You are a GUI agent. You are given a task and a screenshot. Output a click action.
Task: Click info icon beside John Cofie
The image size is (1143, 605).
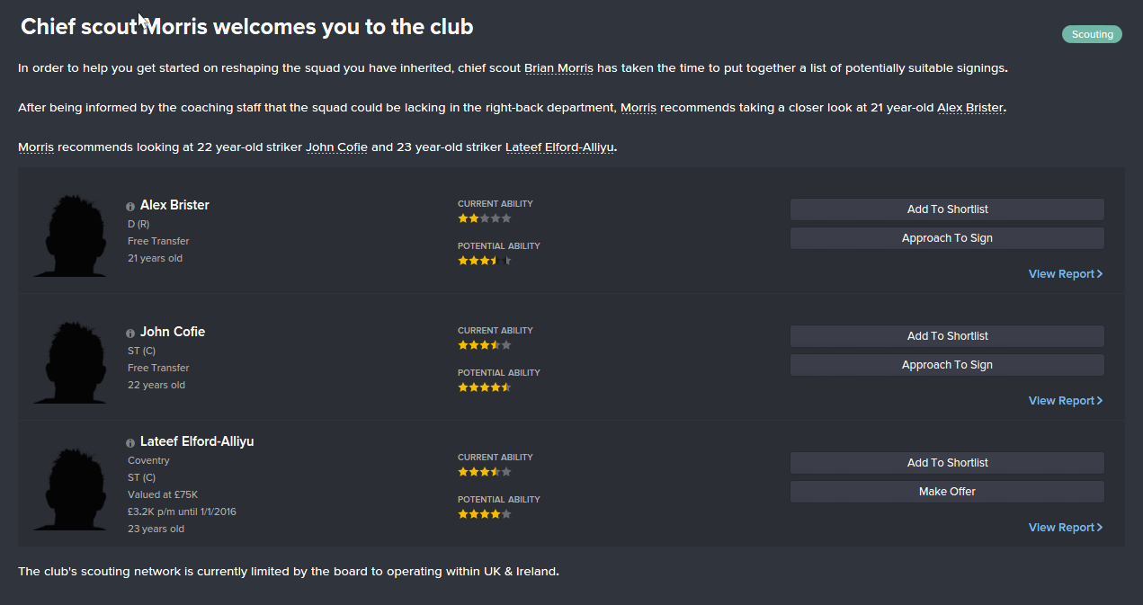pyautogui.click(x=130, y=333)
